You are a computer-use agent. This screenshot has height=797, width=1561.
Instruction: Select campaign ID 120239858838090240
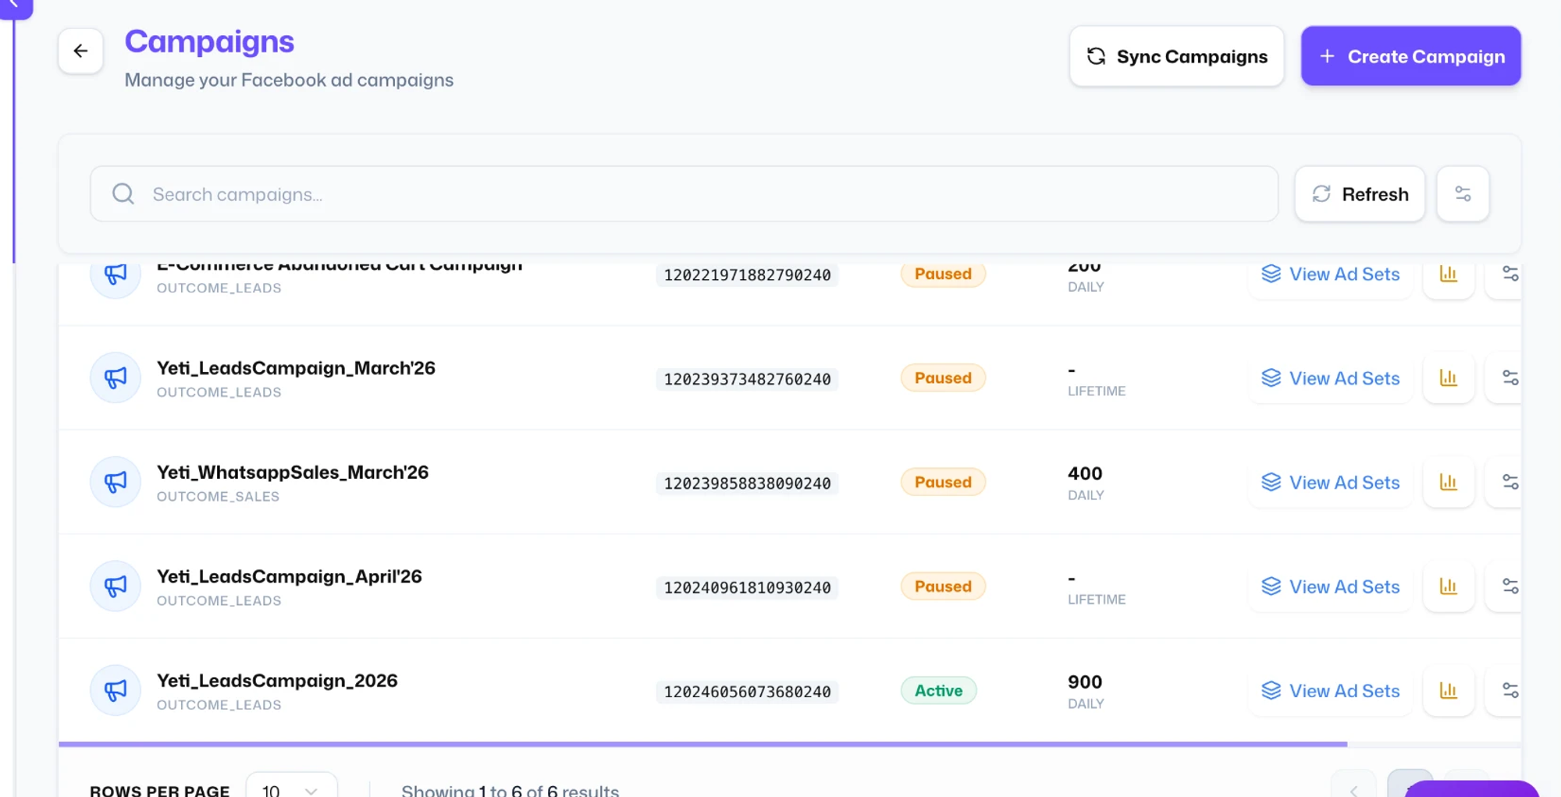coord(747,484)
